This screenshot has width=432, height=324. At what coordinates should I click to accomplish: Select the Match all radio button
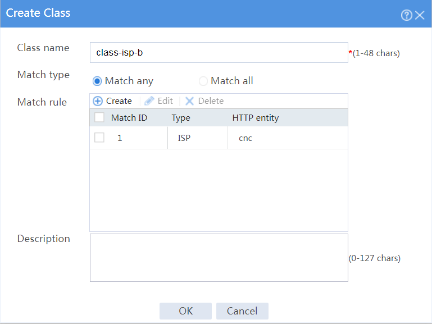click(203, 81)
